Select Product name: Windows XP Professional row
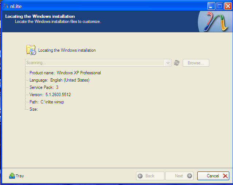This screenshot has width=233, height=185. (x=65, y=73)
